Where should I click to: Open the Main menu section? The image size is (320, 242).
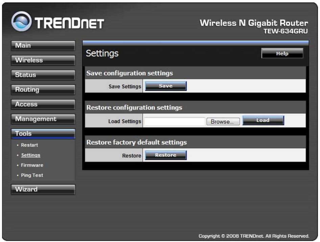pyautogui.click(x=43, y=46)
